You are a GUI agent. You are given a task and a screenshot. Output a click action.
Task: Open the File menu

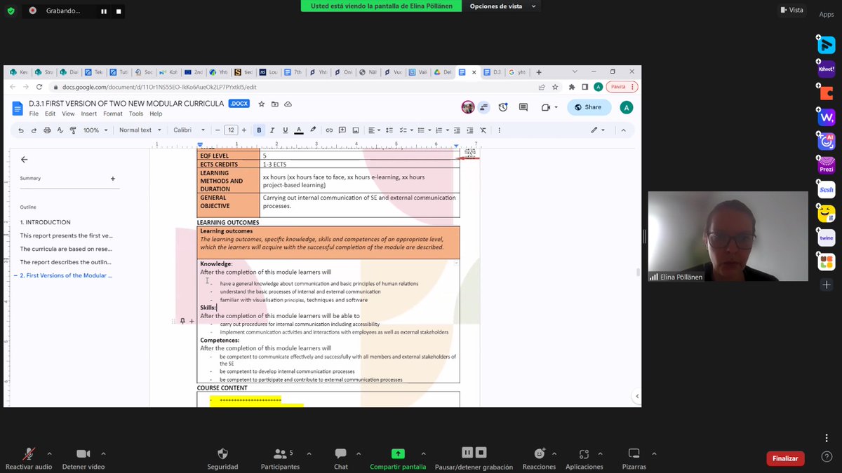(34, 114)
